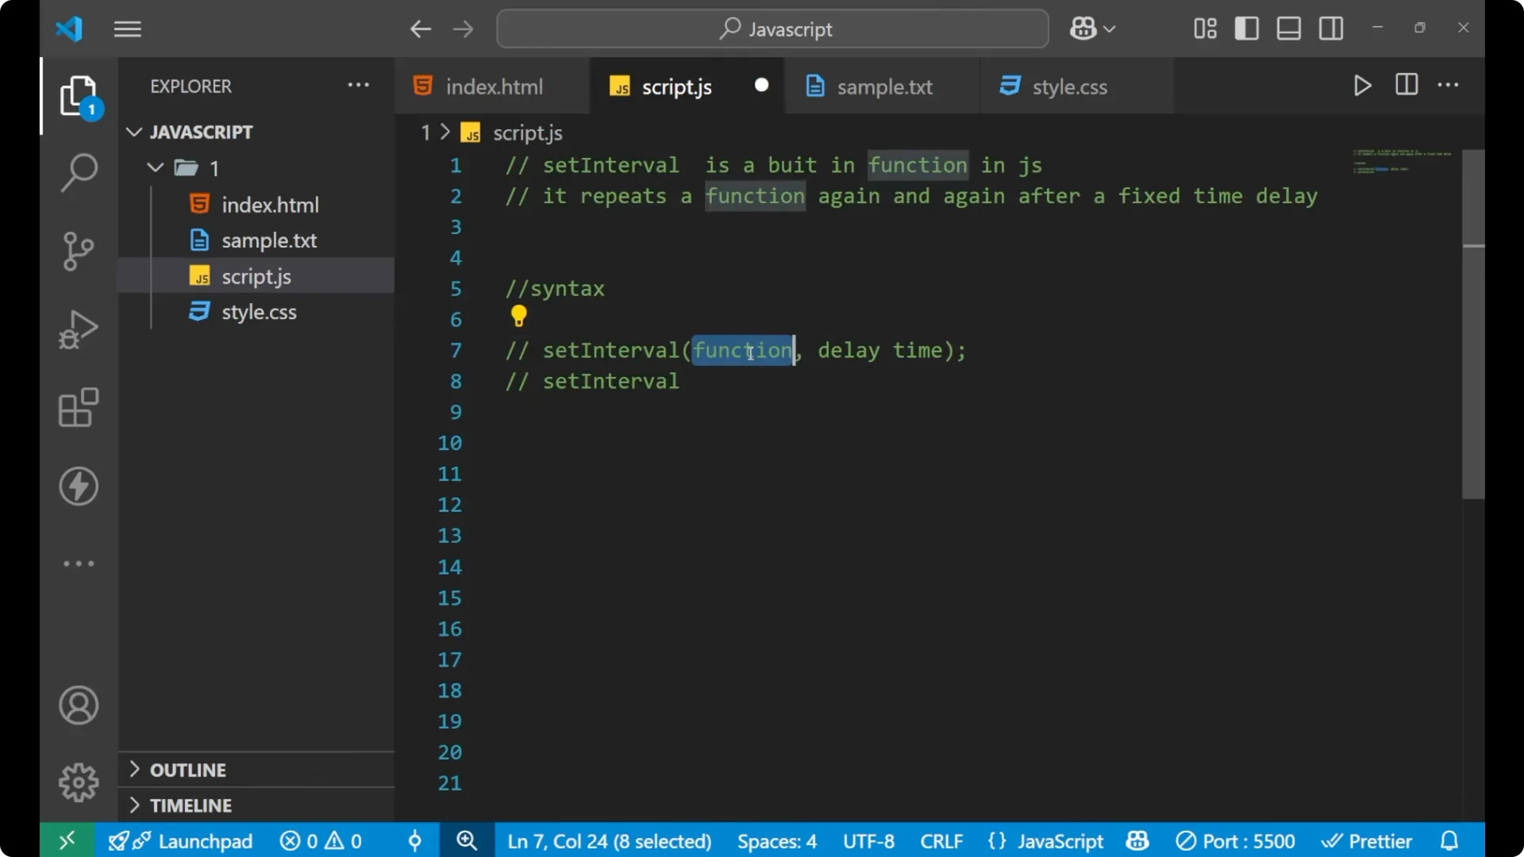Collapse the JAVASCRIPT folder
This screenshot has width=1524, height=857.
coord(133,132)
